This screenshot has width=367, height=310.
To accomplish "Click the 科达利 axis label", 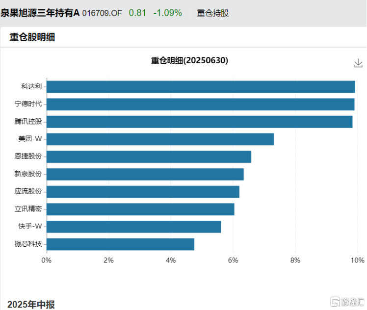I will (31, 86).
